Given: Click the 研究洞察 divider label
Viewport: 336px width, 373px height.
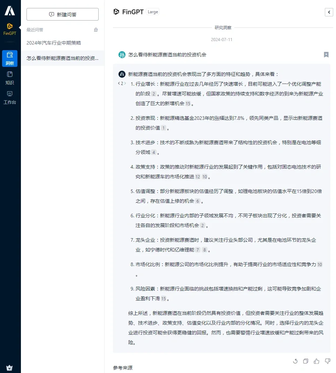Looking at the screenshot, I should coord(223,28).
